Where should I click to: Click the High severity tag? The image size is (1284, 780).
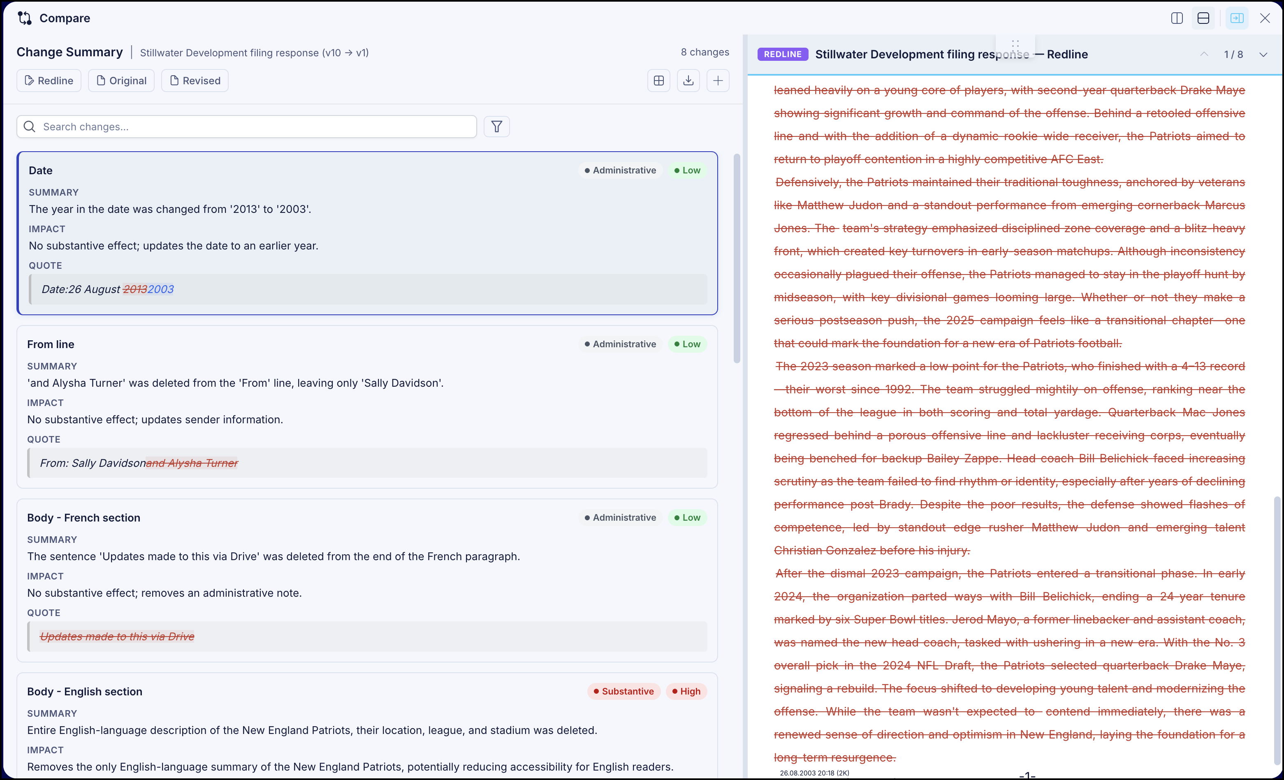tap(686, 692)
